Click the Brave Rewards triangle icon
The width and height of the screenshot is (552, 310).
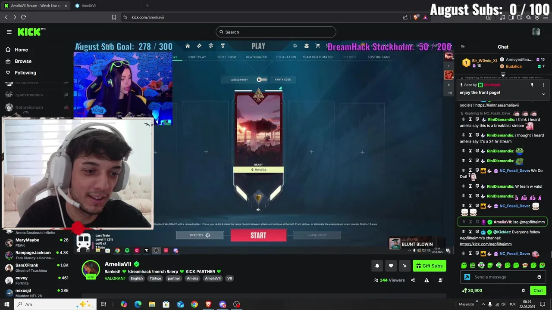[425, 17]
